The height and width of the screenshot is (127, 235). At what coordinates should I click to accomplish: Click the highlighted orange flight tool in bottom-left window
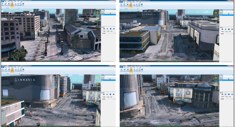click(12, 70)
